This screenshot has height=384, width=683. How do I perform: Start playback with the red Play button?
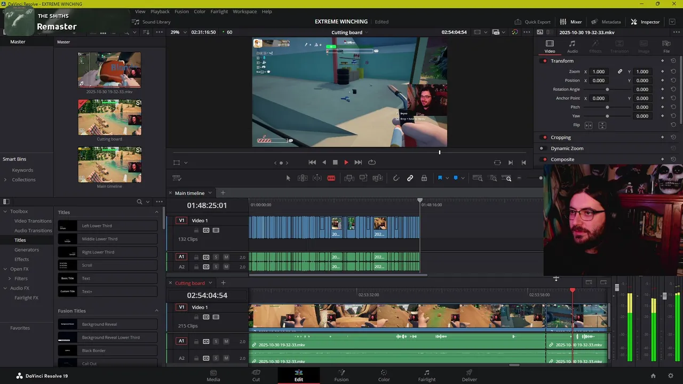point(346,162)
